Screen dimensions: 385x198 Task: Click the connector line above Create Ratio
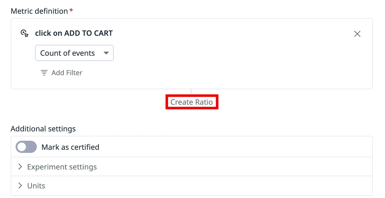pos(191,91)
